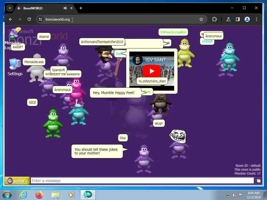Open the Settings computer icon
This screenshot has width=267, height=200.
(x=15, y=67)
